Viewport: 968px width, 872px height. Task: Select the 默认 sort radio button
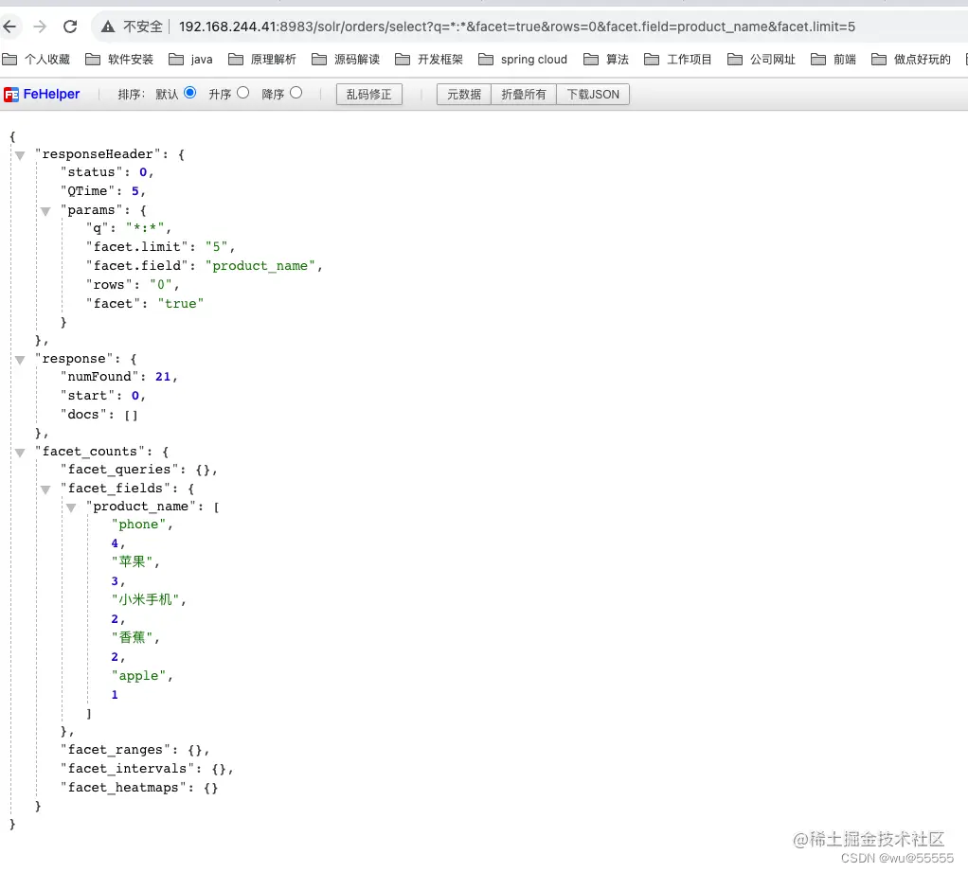[x=190, y=93]
